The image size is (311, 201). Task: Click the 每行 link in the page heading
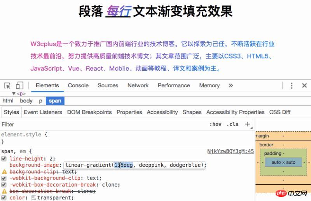coord(119,11)
